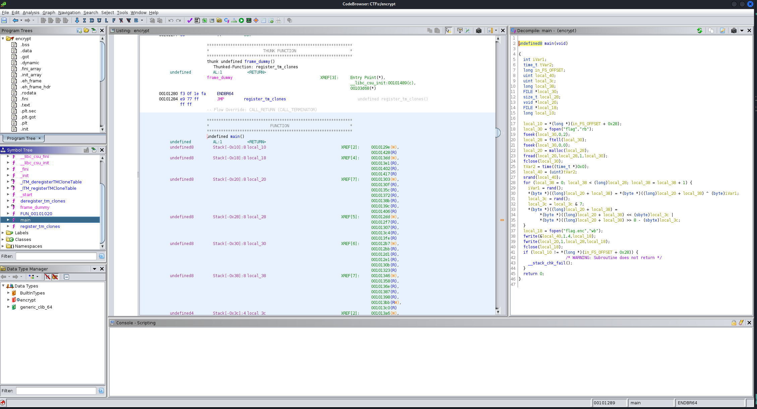Go back with the left arrow icon
757x409 pixels.
pyautogui.click(x=15, y=20)
